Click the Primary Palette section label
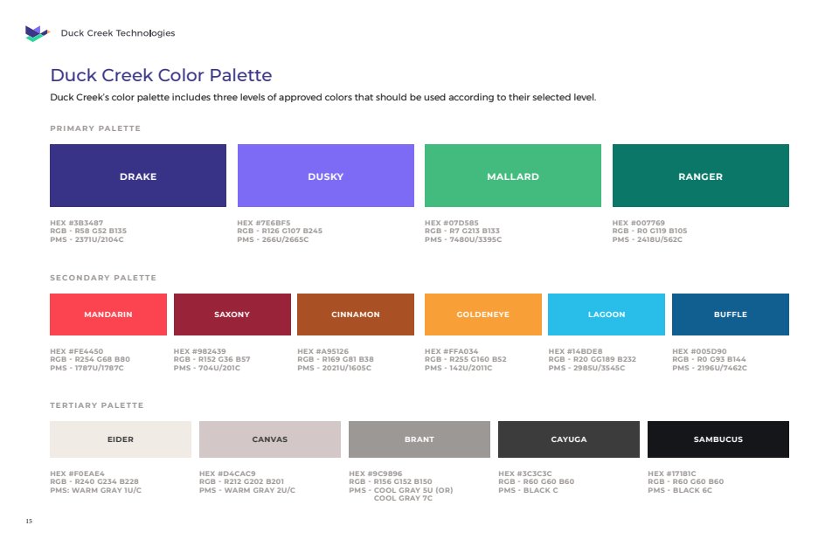Image resolution: width=839 pixels, height=553 pixels. [95, 128]
